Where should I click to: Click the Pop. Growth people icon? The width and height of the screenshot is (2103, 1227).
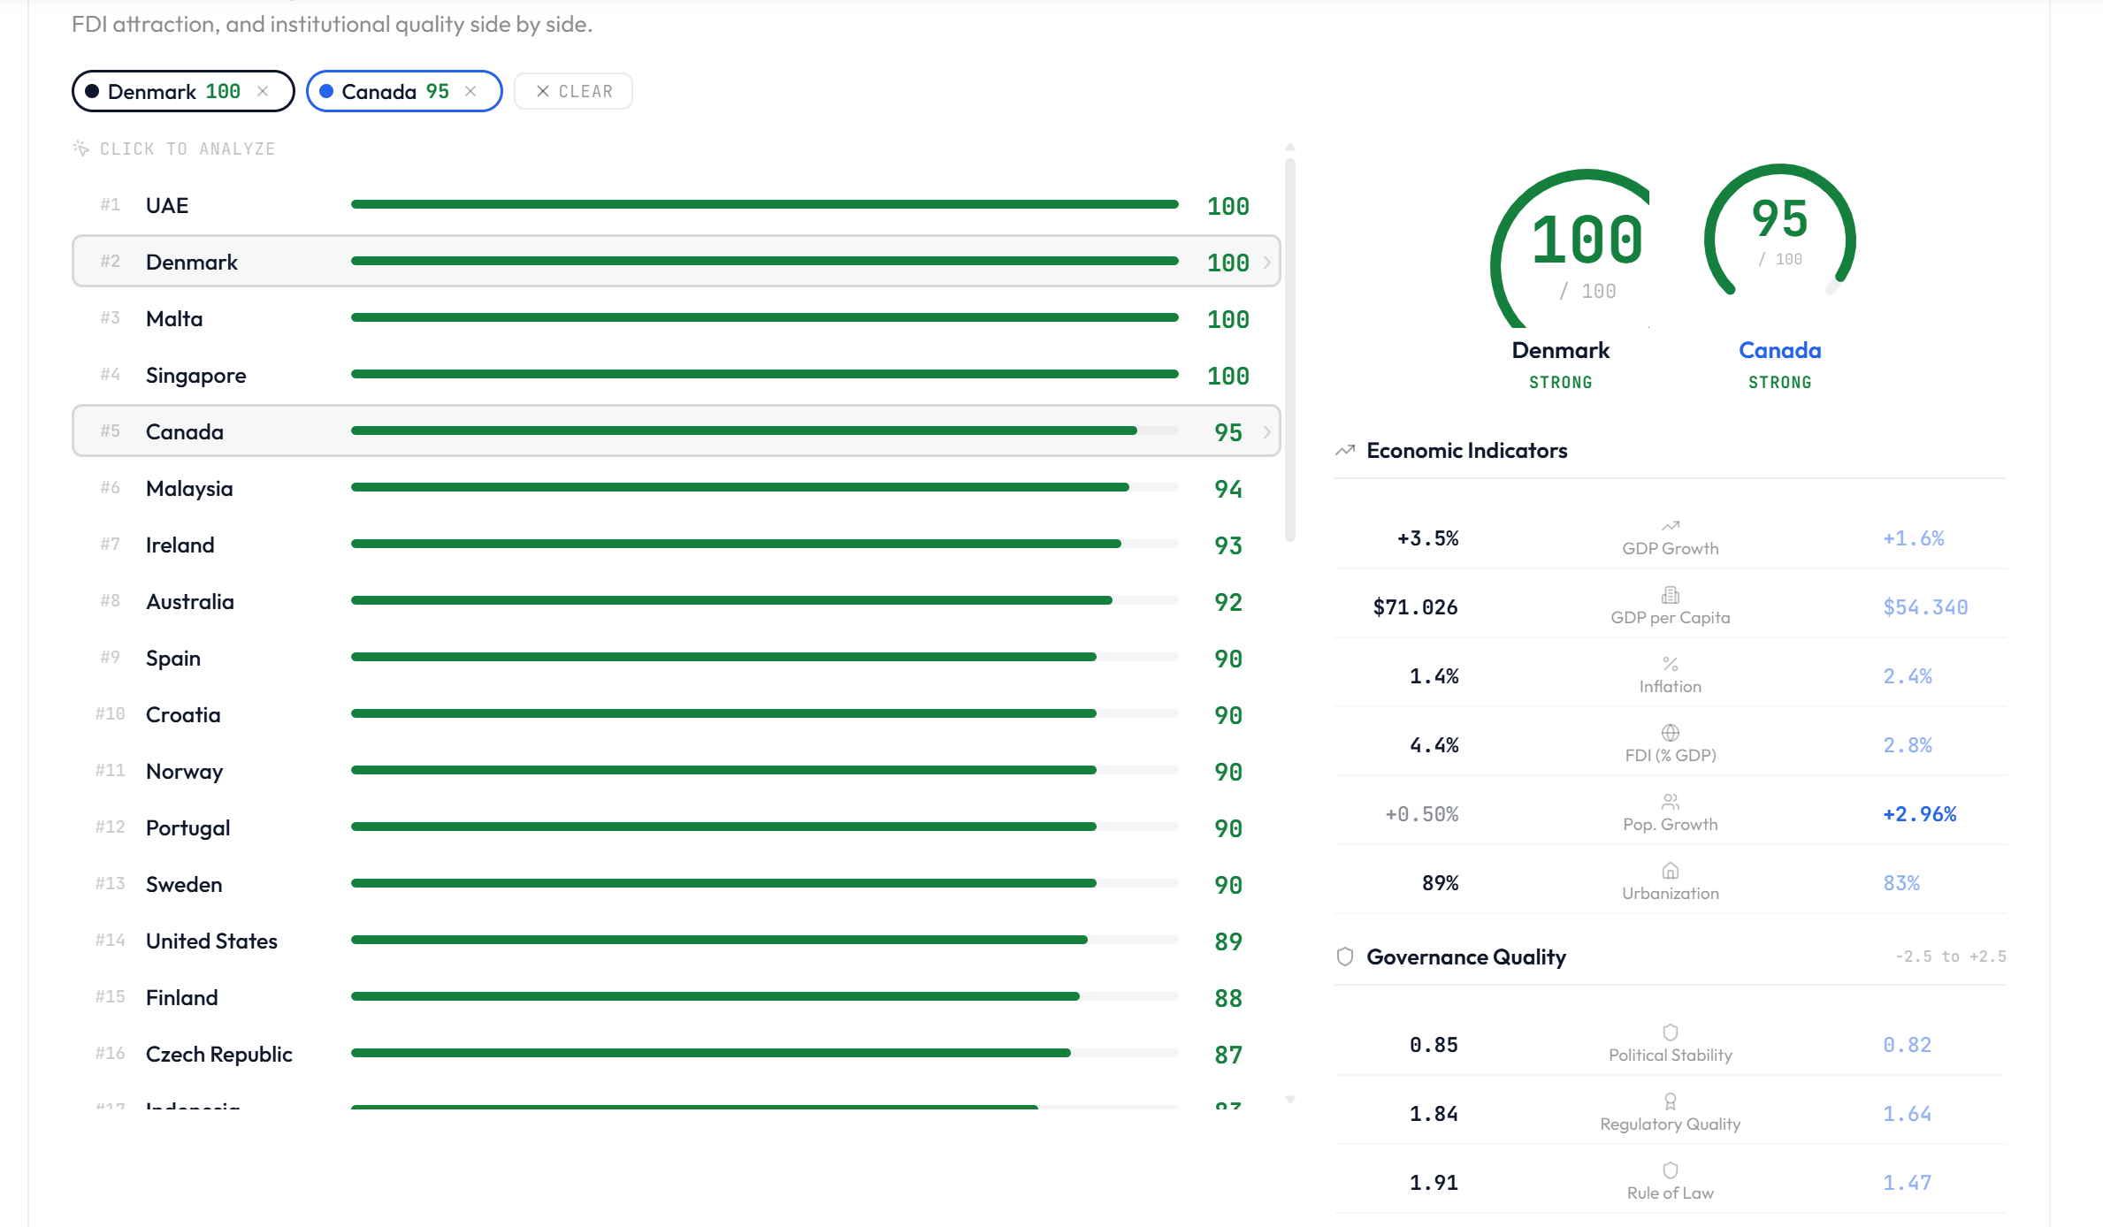tap(1670, 802)
